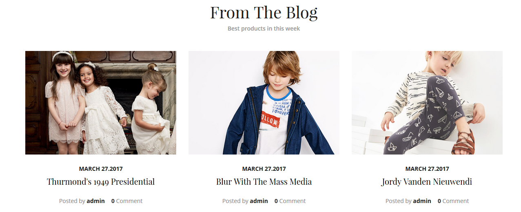Open 0 Comment link for Thurmond's post

[x=127, y=201]
